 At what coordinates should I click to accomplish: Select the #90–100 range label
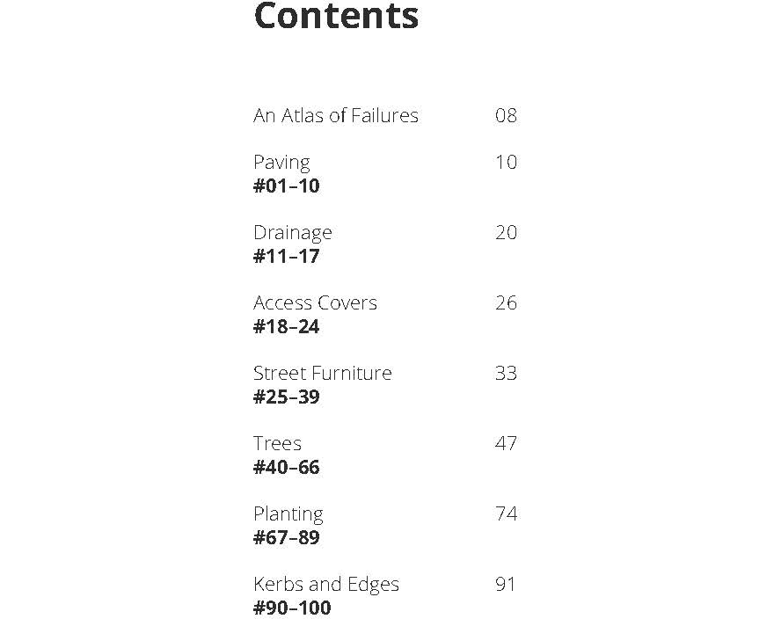point(292,608)
